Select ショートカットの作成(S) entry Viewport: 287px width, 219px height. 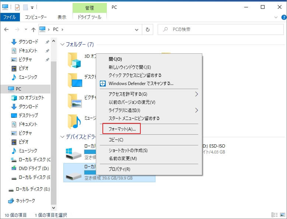128,151
